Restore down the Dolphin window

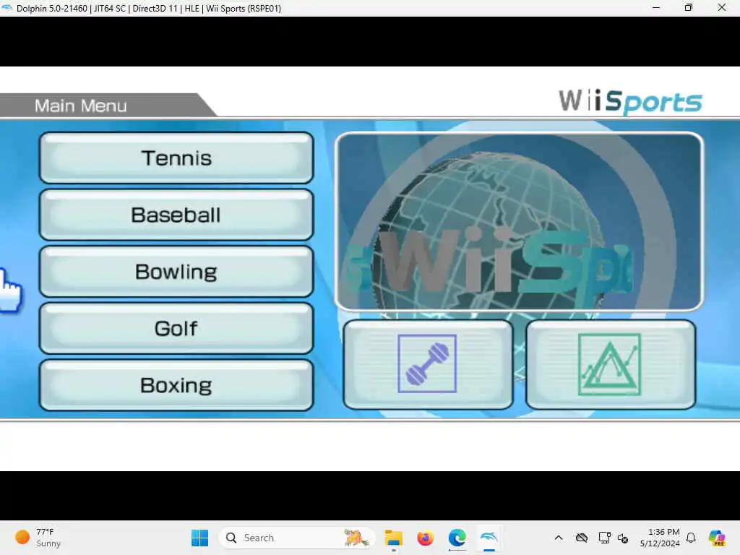click(689, 7)
